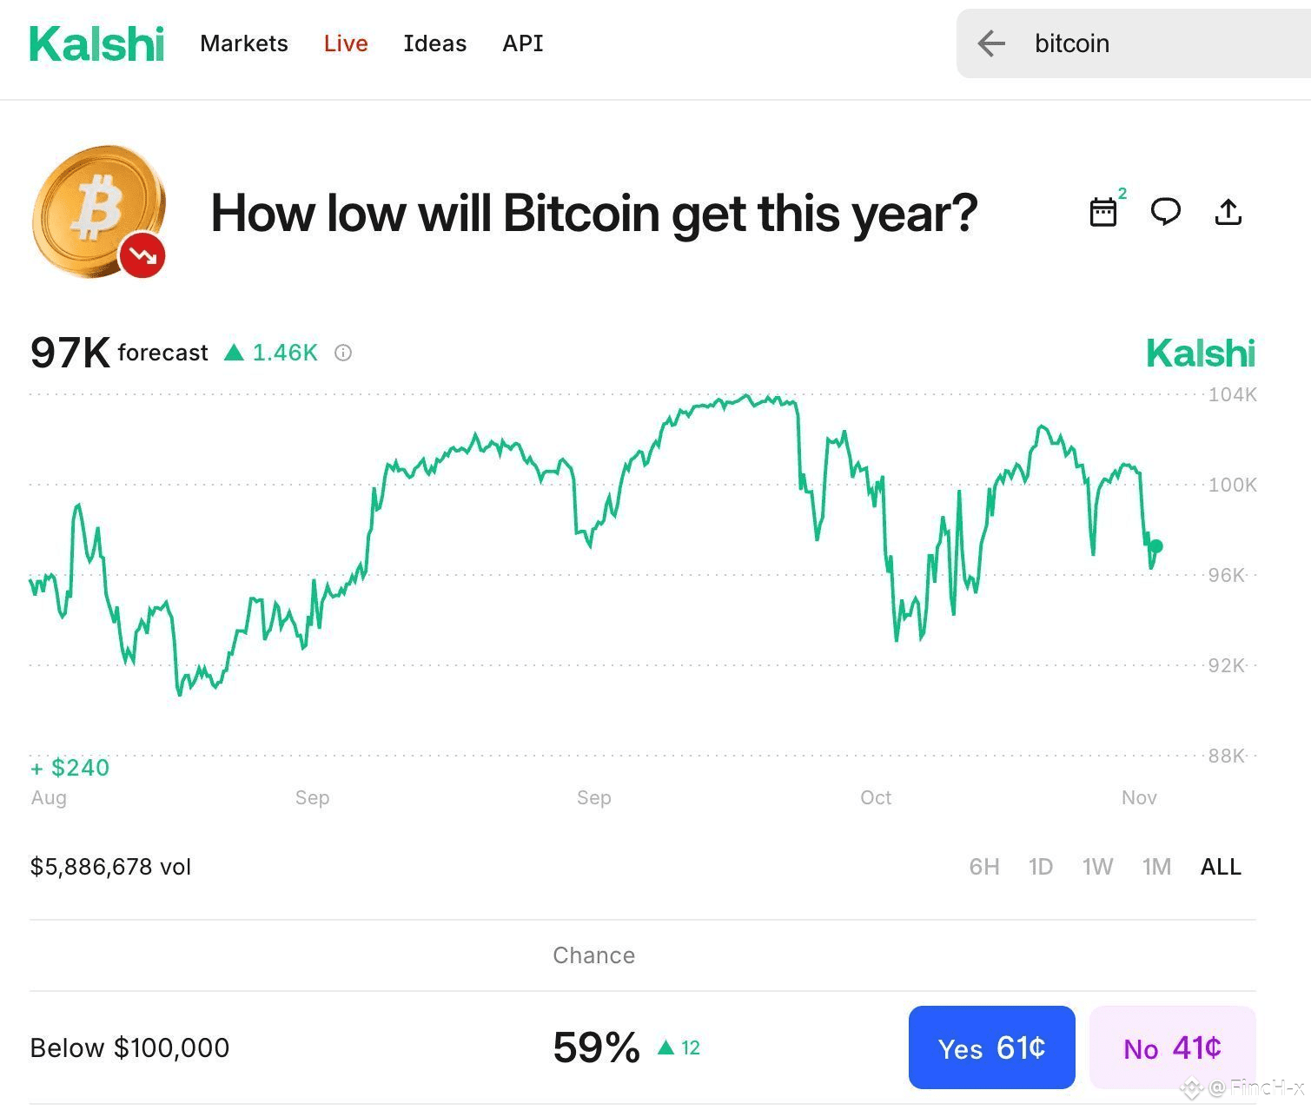Open the calendar events icon
This screenshot has height=1110, width=1311.
[1102, 212]
